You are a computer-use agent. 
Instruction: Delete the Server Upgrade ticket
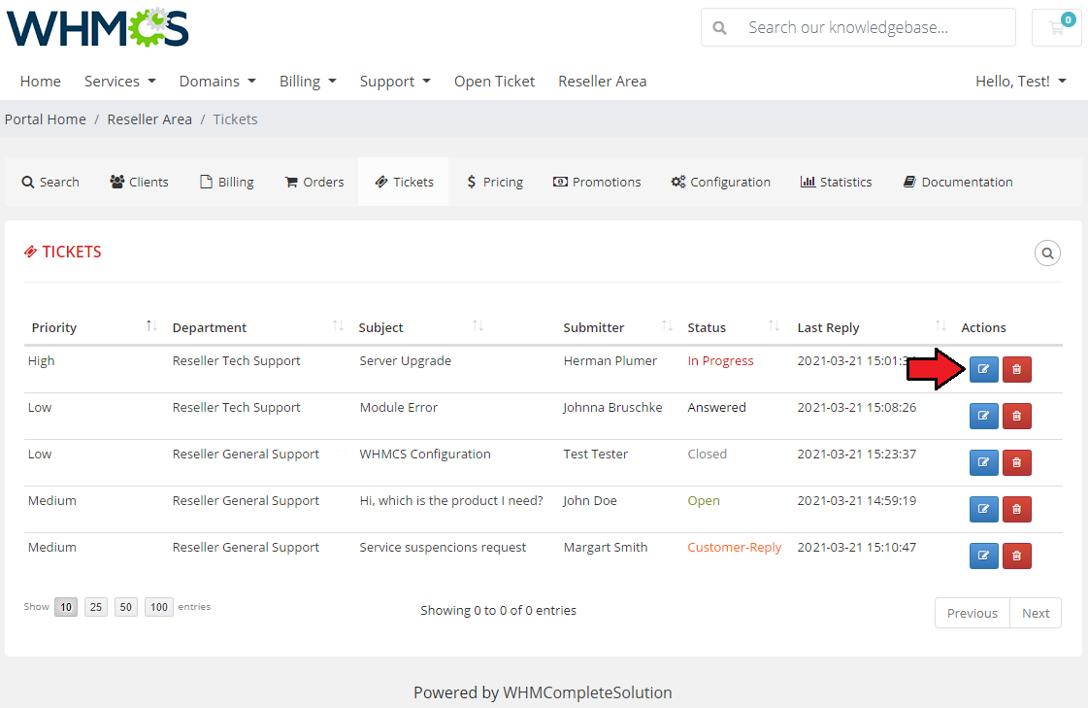click(x=1016, y=369)
